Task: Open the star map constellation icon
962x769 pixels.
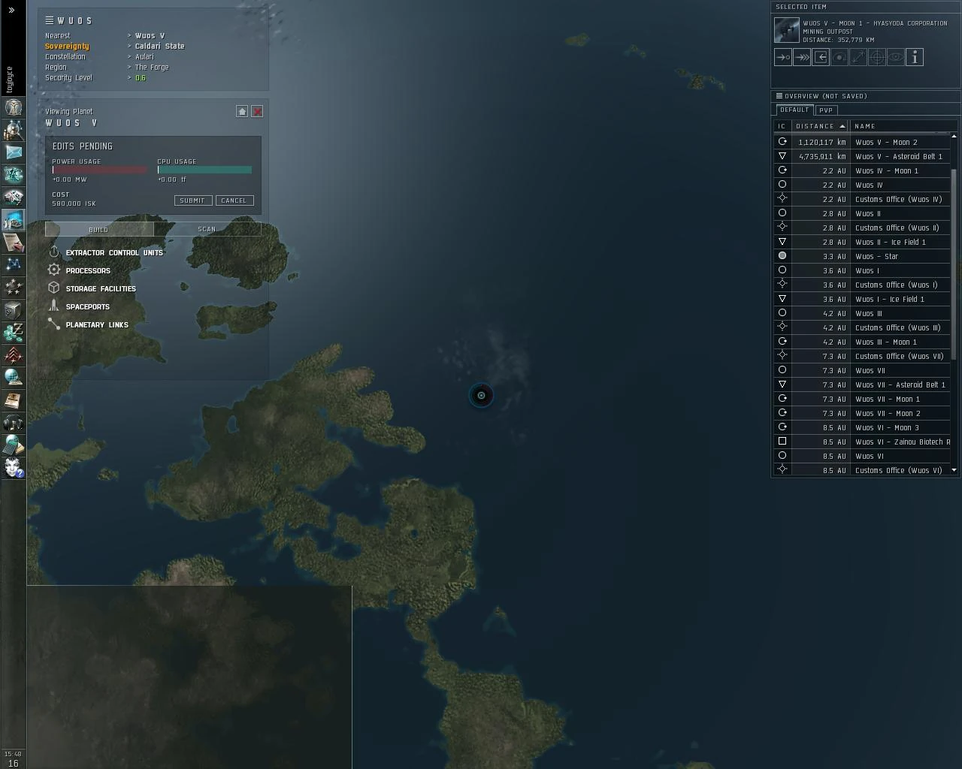Action: click(x=14, y=264)
